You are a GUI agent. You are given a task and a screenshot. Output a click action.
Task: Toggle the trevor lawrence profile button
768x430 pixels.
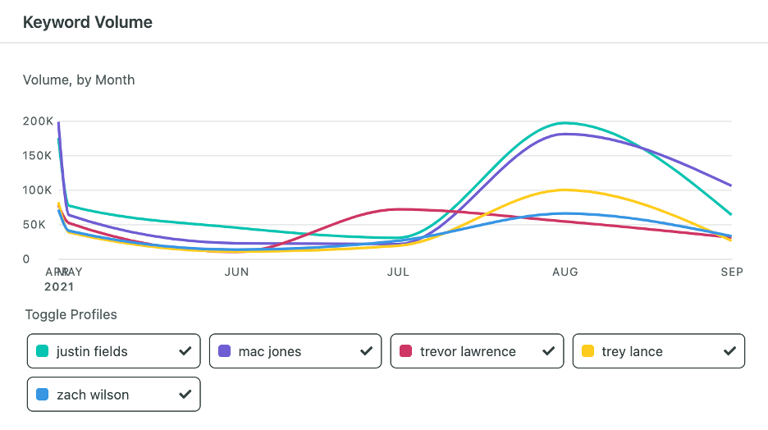click(477, 351)
